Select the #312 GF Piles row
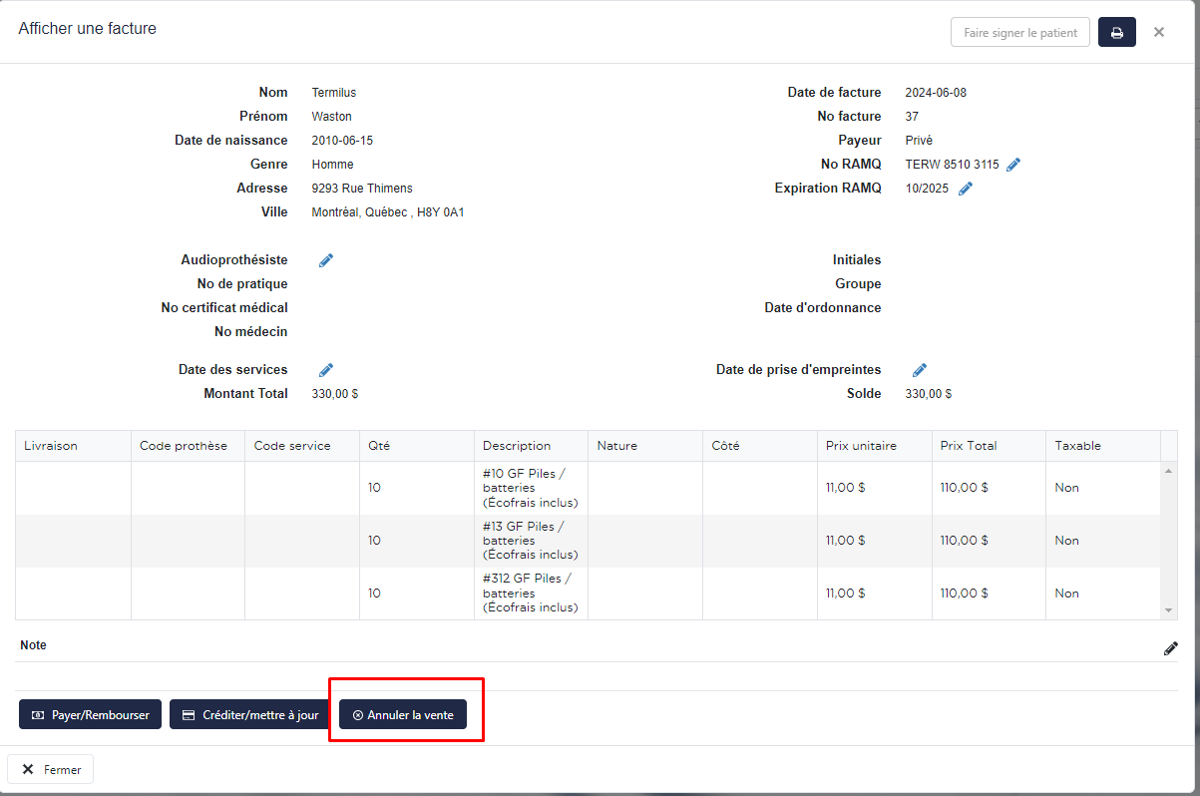The width and height of the screenshot is (1200, 796). coord(530,593)
